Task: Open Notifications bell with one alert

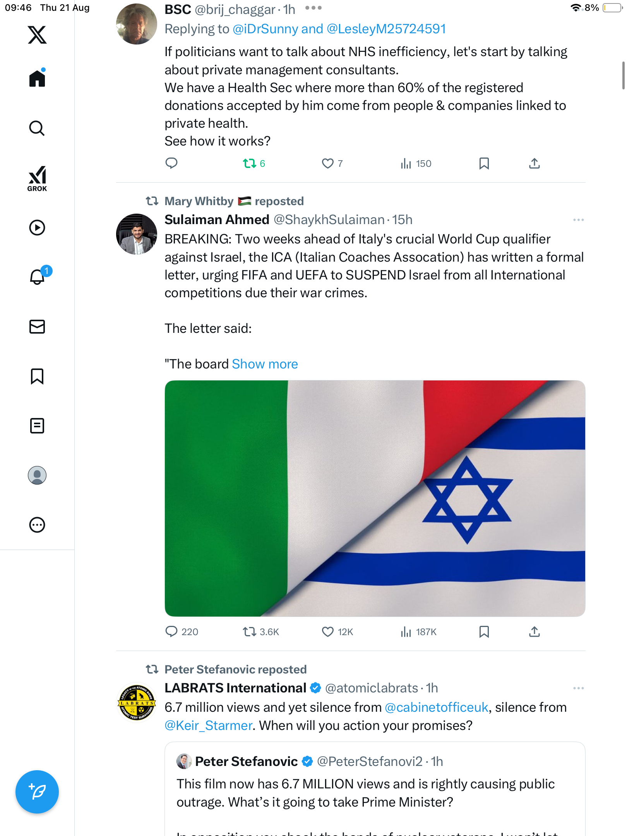Action: 38,277
